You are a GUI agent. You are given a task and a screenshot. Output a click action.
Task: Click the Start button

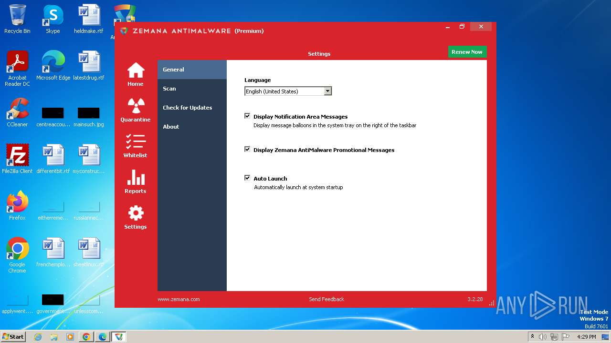click(13, 336)
